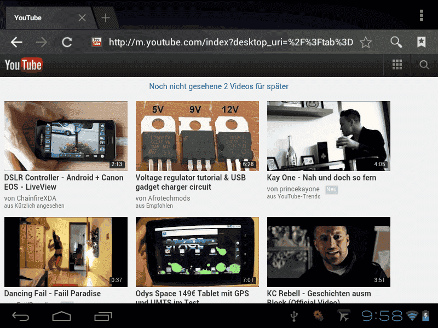Tap the Android back navigation button
The width and height of the screenshot is (438, 328).
(x=21, y=317)
